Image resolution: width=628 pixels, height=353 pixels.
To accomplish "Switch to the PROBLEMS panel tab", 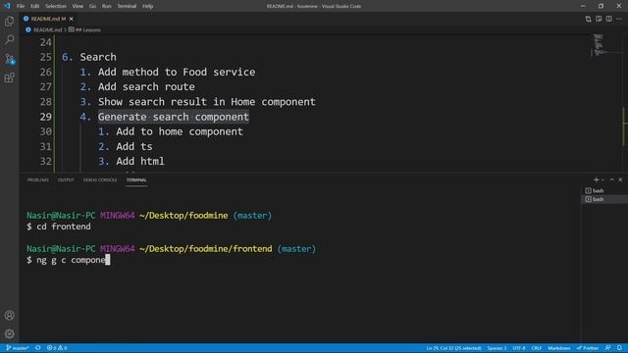I will 38,180.
